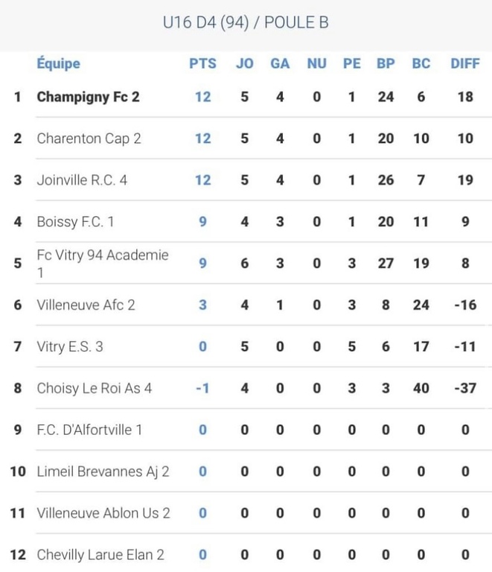Click the BP column header

[x=386, y=64]
